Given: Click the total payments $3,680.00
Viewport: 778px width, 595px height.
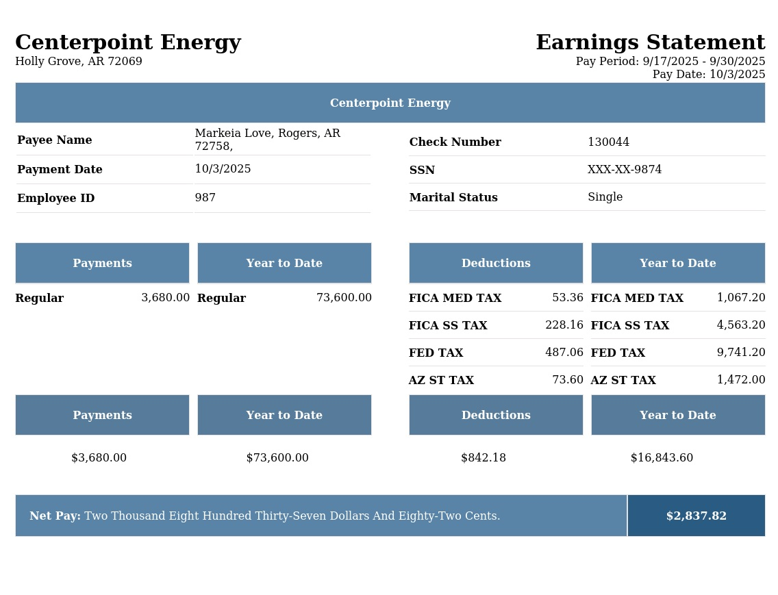Looking at the screenshot, I should coord(99,457).
